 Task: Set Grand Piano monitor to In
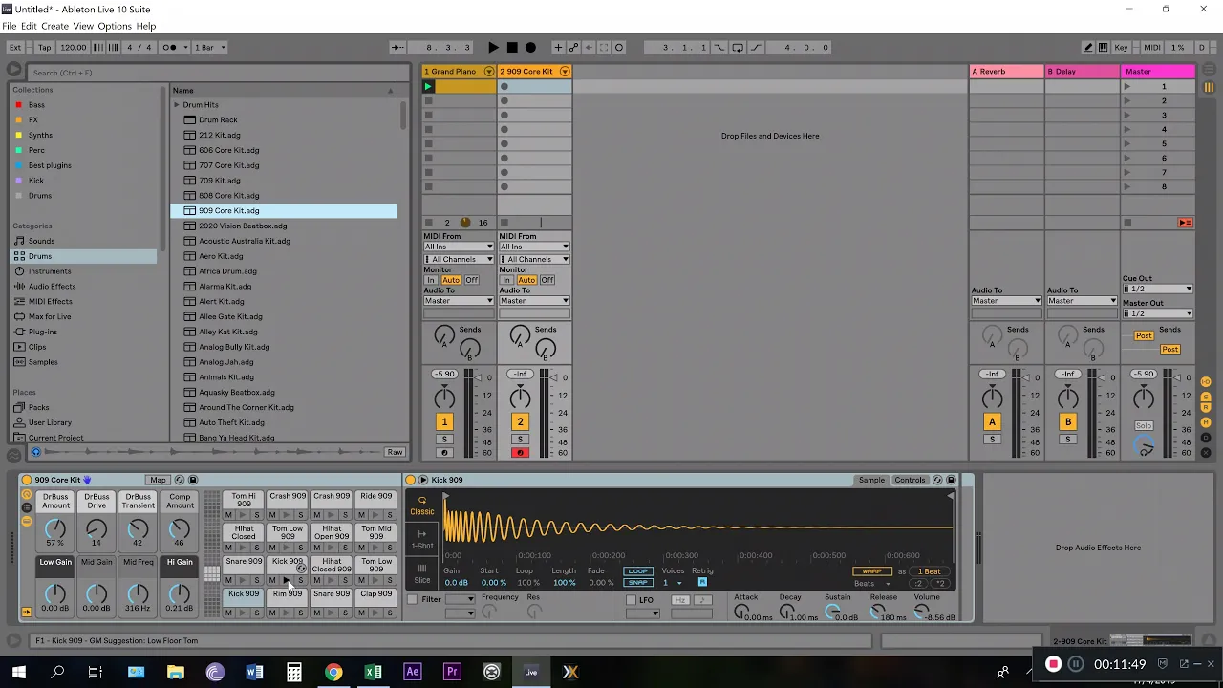point(431,280)
